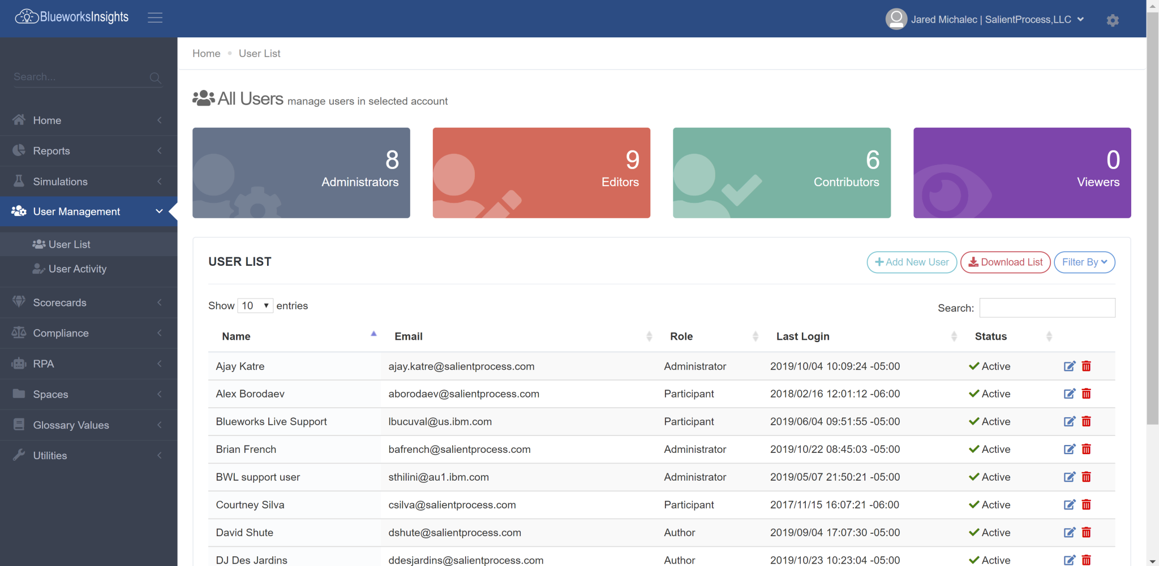
Task: Open the settings gear icon in the header
Action: pos(1113,20)
